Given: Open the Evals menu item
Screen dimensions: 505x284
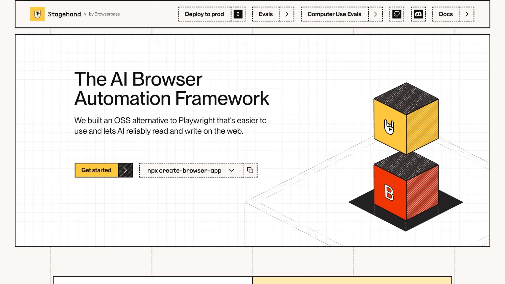Looking at the screenshot, I should tap(266, 14).
